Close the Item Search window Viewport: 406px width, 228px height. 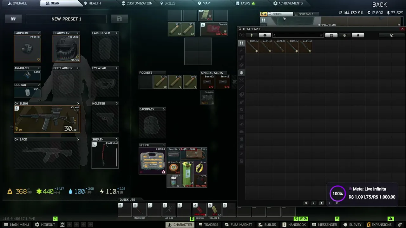[x=403, y=29]
